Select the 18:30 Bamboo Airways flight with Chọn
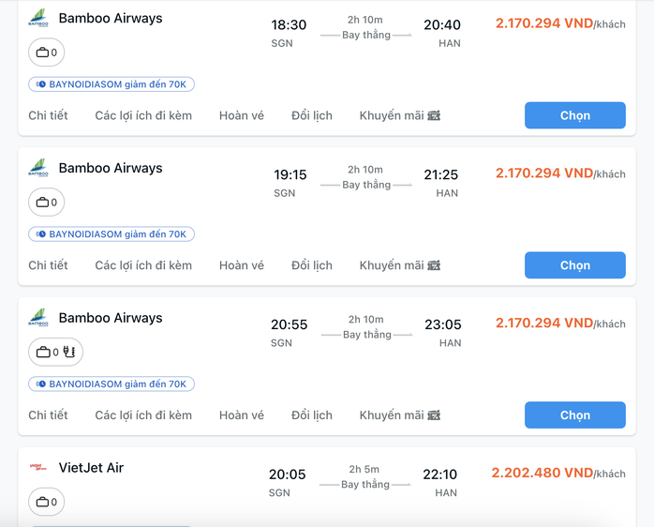Image resolution: width=654 pixels, height=527 pixels. tap(575, 115)
